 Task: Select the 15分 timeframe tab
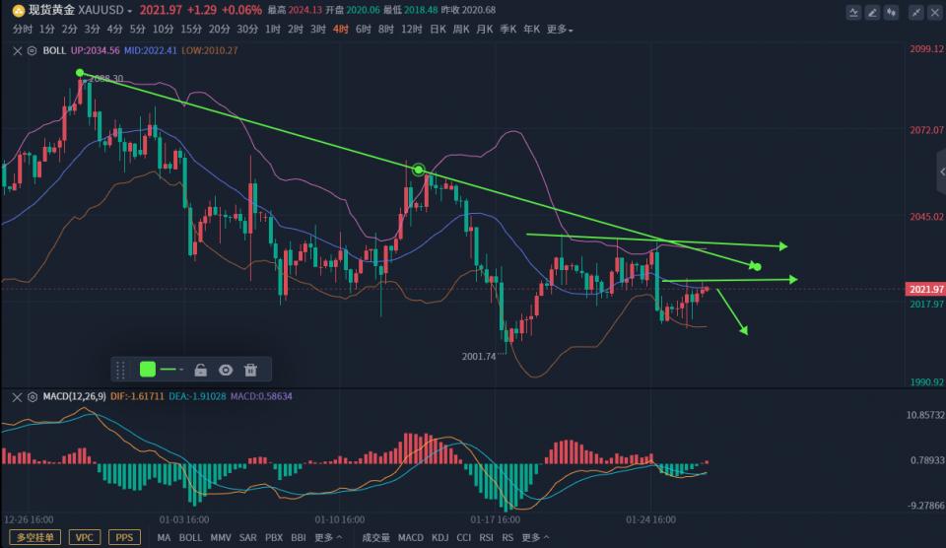pyautogui.click(x=191, y=30)
